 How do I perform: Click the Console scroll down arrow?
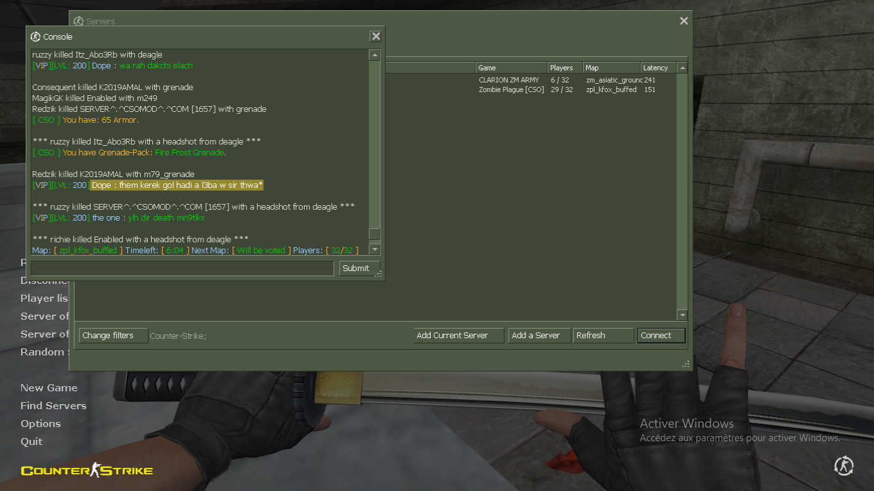pos(375,249)
